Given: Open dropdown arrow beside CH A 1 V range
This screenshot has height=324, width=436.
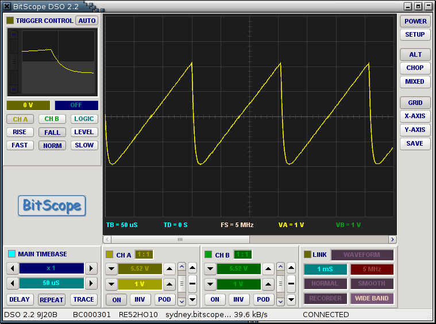Looking at the screenshot, I should 110,284.
